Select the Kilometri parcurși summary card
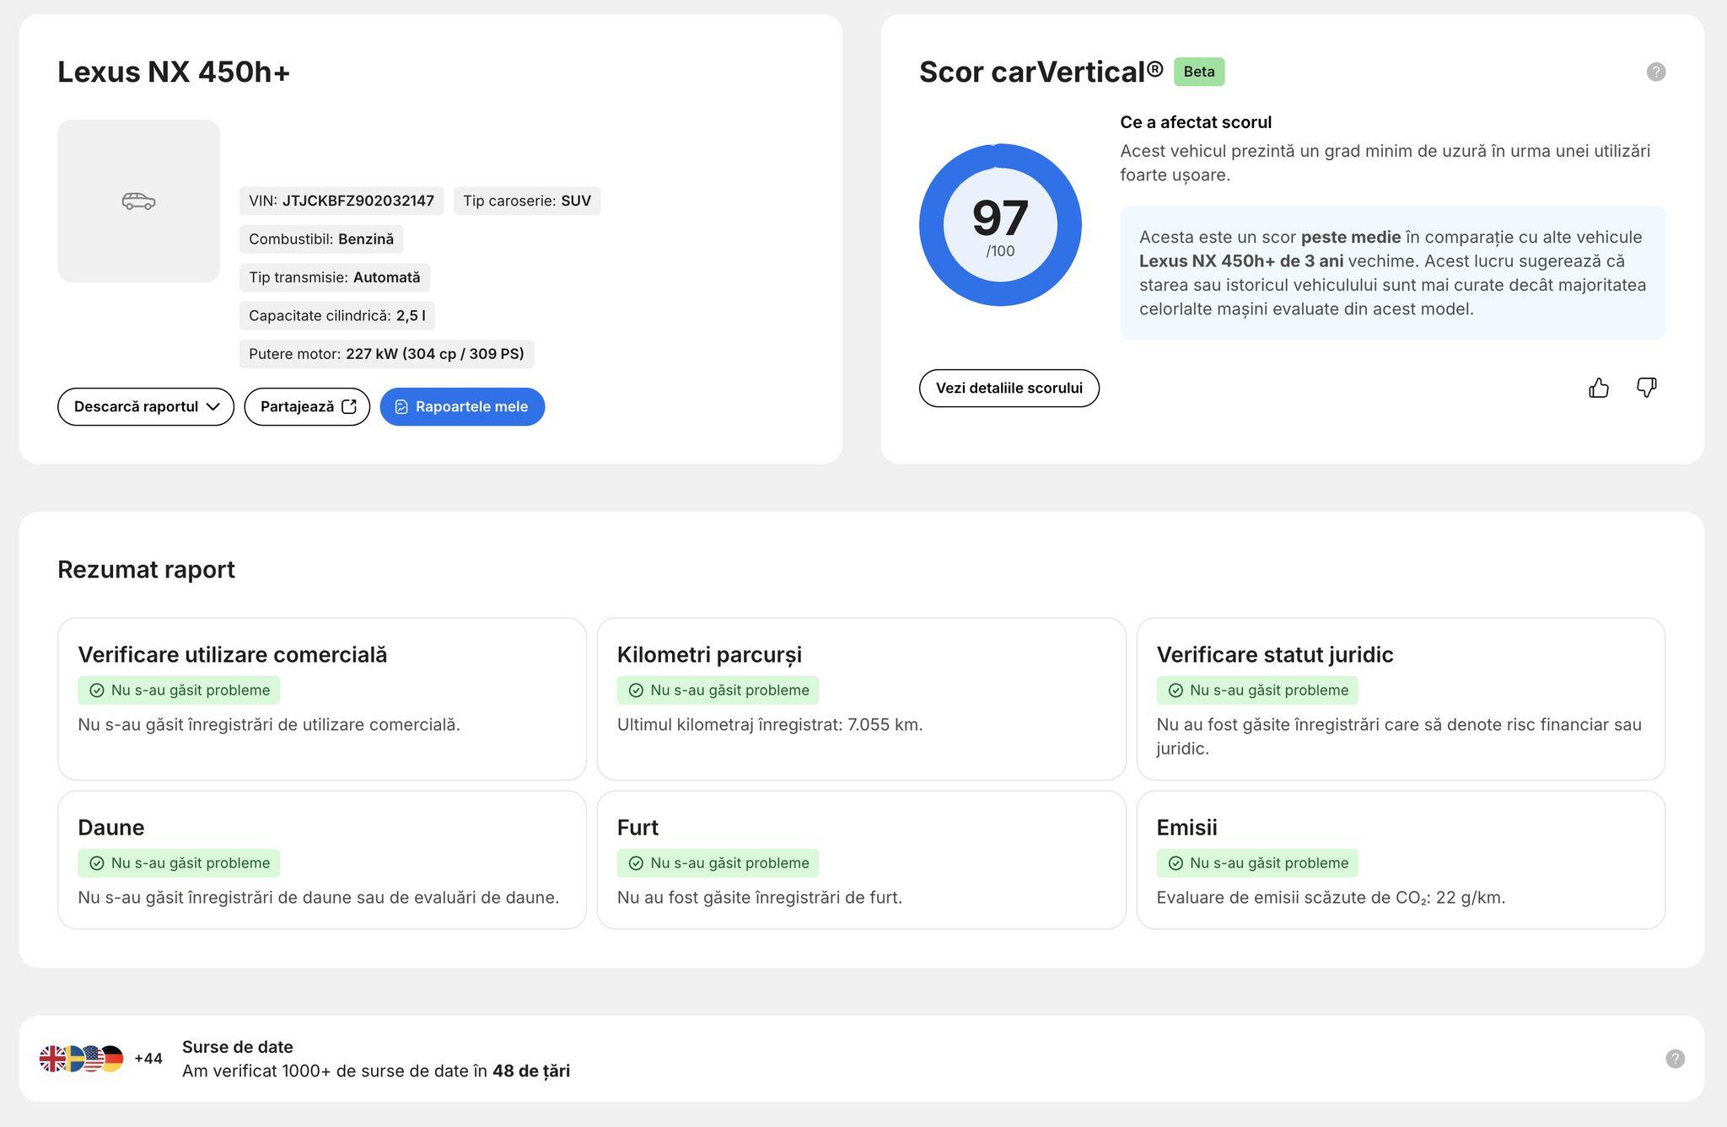The width and height of the screenshot is (1727, 1127). 861,699
